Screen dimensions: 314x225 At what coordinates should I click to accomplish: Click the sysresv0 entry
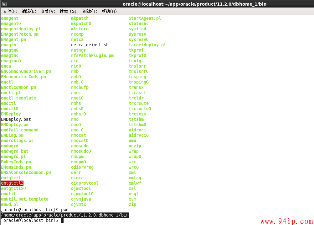click(139, 40)
